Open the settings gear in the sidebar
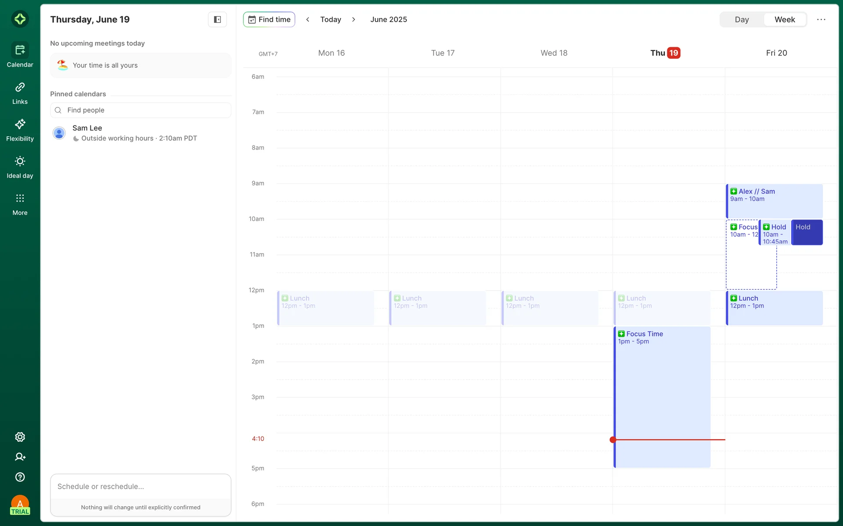843x526 pixels. [20, 437]
